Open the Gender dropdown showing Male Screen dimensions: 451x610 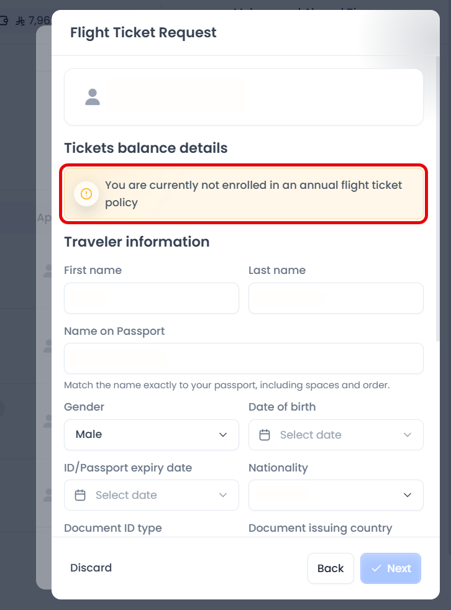pos(151,435)
